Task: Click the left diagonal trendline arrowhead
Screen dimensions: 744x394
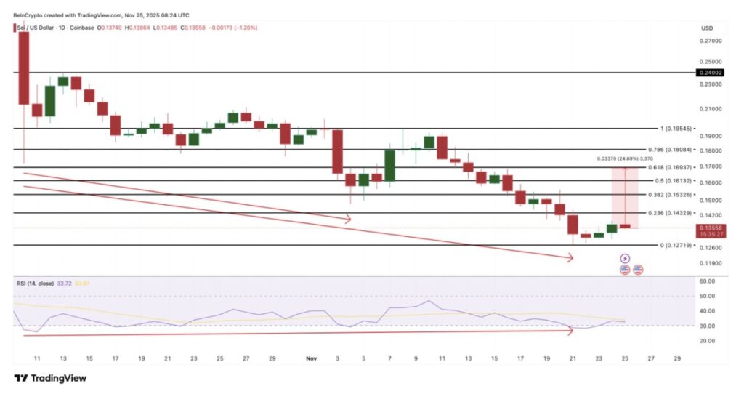Action: [348, 218]
